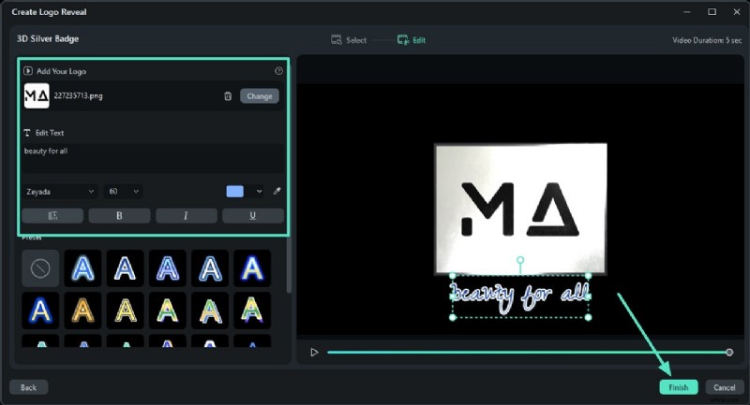Toggle italic text formatting
This screenshot has height=405, width=750.
(186, 216)
